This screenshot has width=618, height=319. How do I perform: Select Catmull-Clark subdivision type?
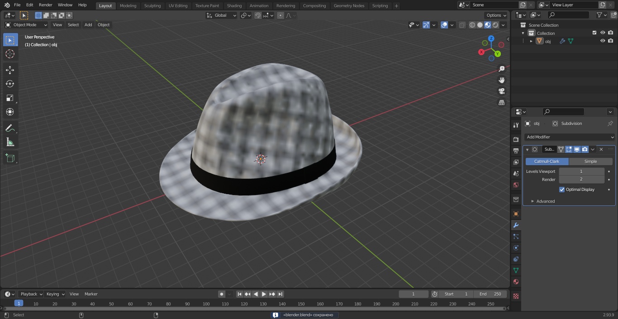547,162
